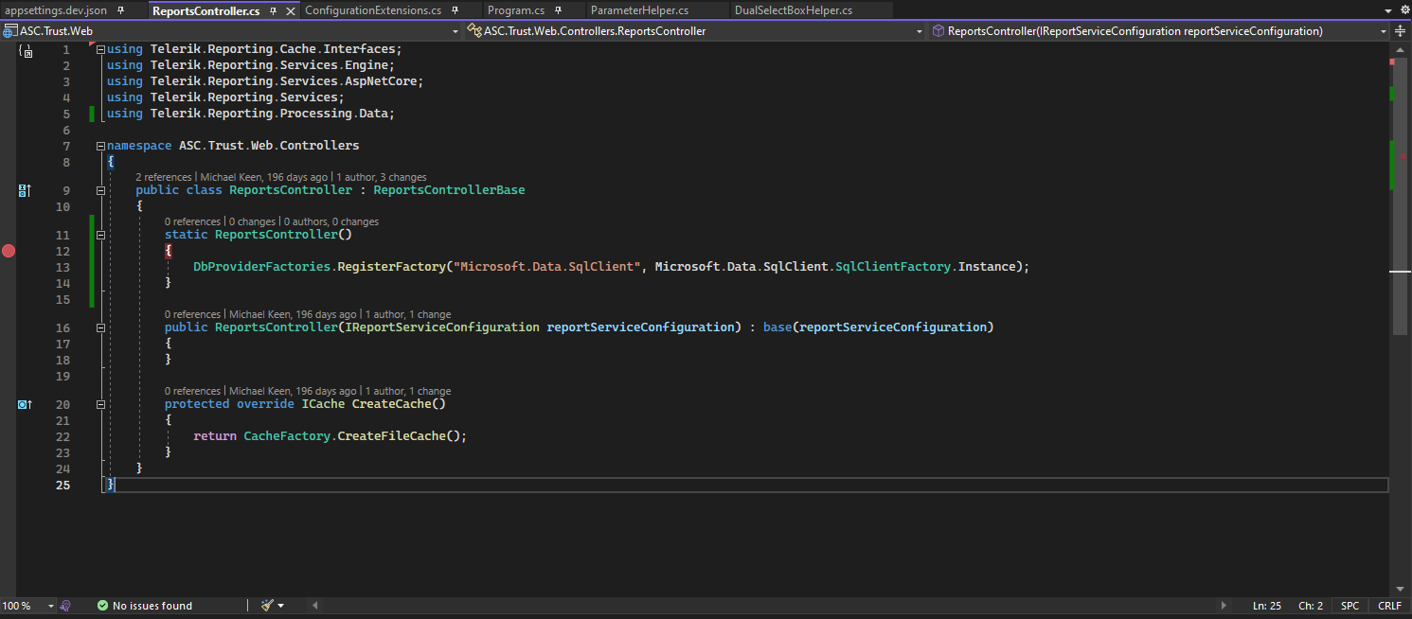The height and width of the screenshot is (619, 1412).
Task: Open the zoom level 100% dropdown
Action: 51,606
